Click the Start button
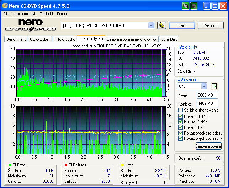 182,25
